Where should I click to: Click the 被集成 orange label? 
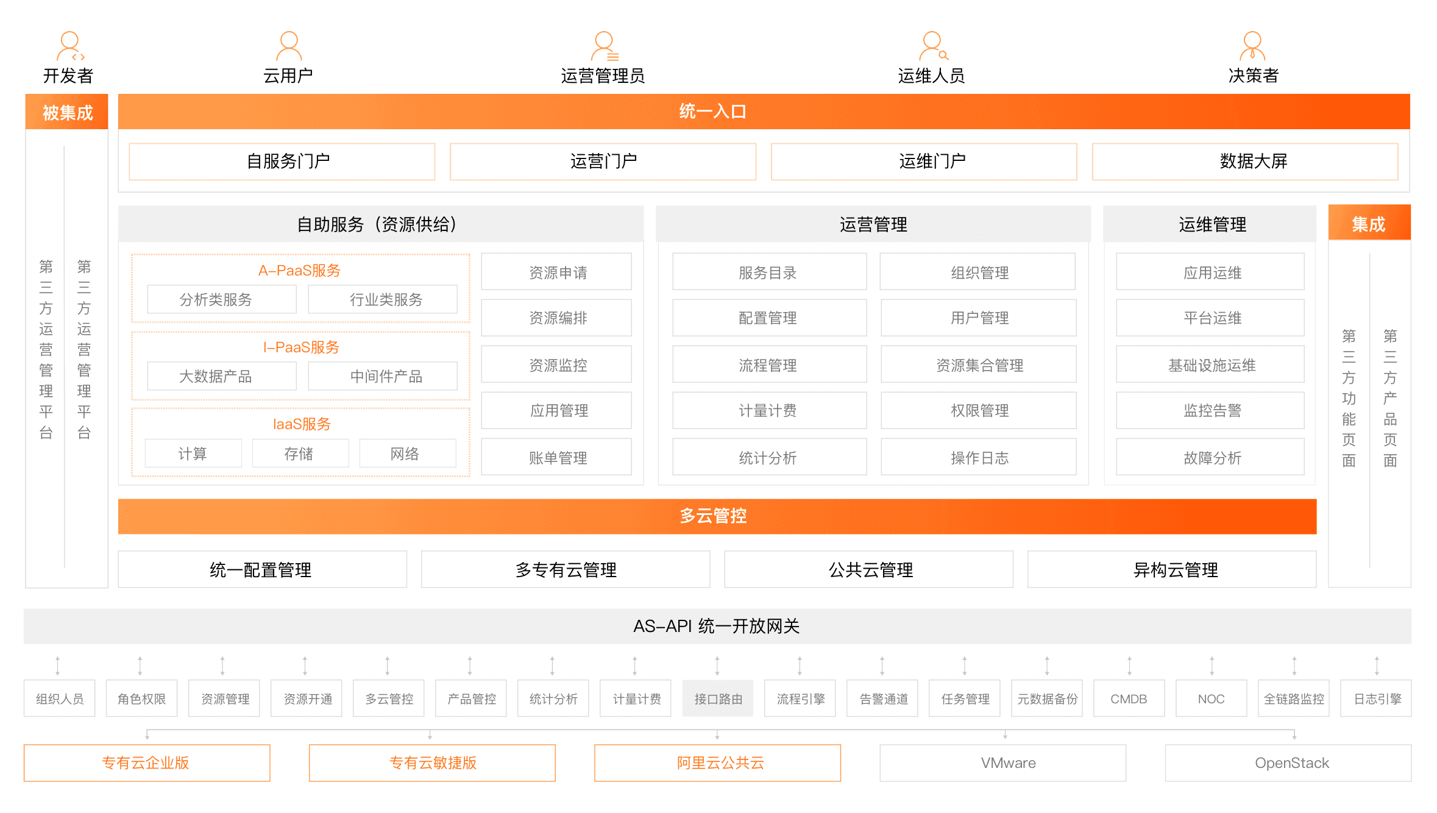[x=66, y=112]
